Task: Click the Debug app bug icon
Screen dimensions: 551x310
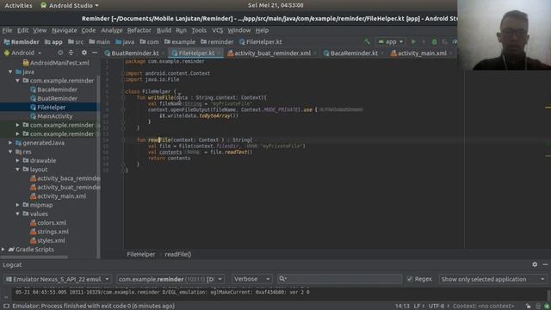Action: 434,42
